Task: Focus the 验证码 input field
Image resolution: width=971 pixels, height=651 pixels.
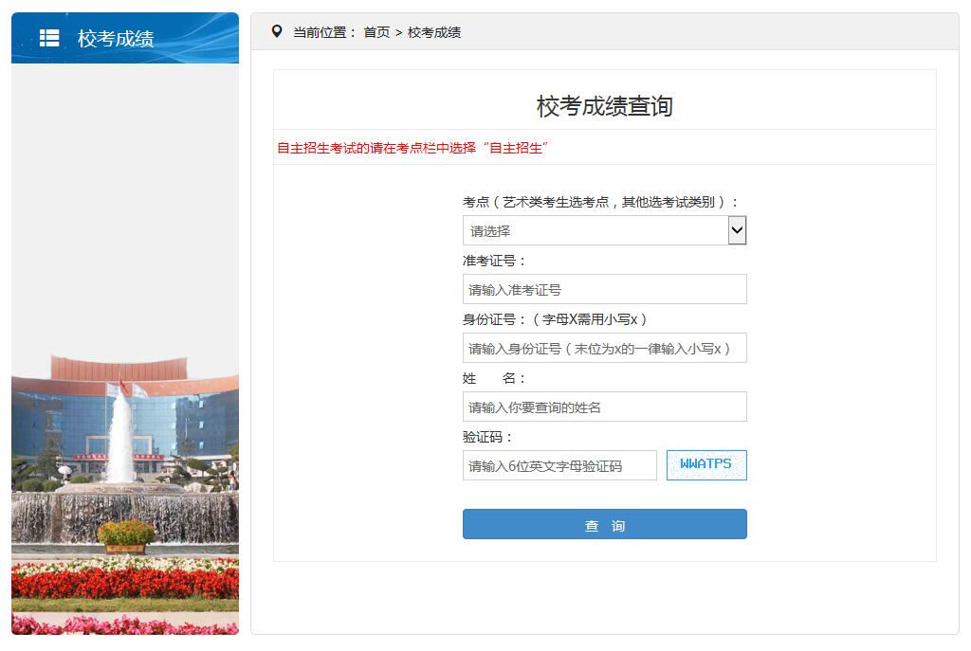Action: (559, 465)
